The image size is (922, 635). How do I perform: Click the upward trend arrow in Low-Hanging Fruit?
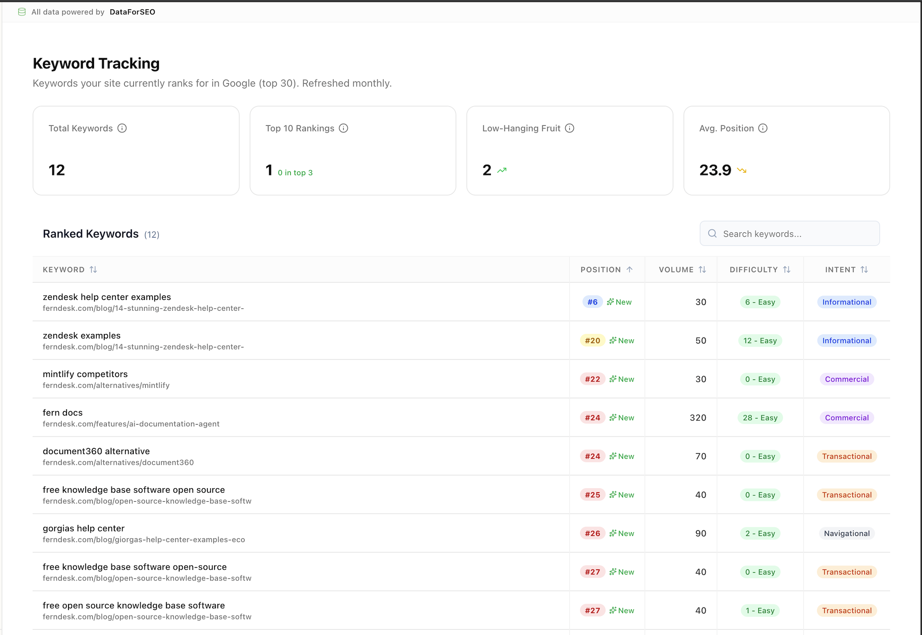coord(502,170)
